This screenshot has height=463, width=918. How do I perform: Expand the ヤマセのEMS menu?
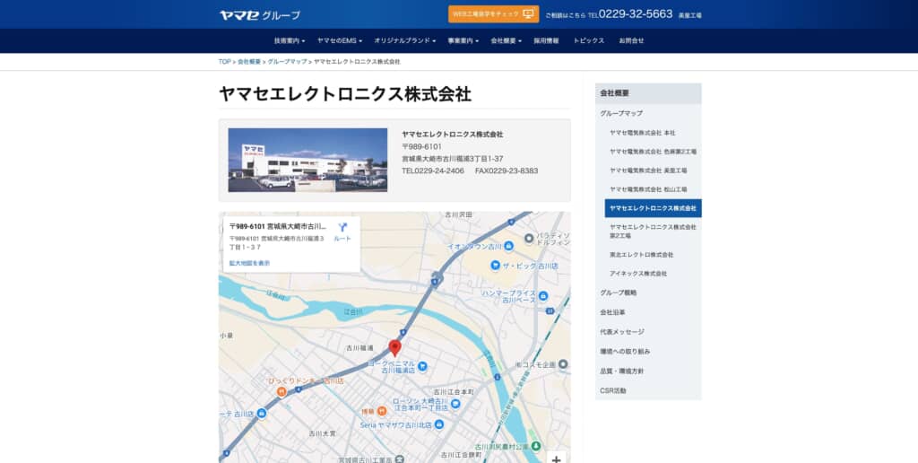(x=340, y=41)
